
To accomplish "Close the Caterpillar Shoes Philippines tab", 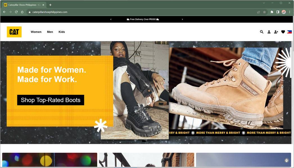I will click(x=43, y=5).
